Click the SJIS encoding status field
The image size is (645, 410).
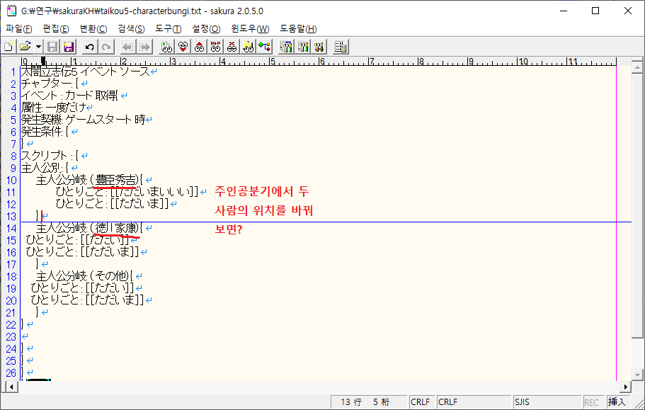click(547, 402)
